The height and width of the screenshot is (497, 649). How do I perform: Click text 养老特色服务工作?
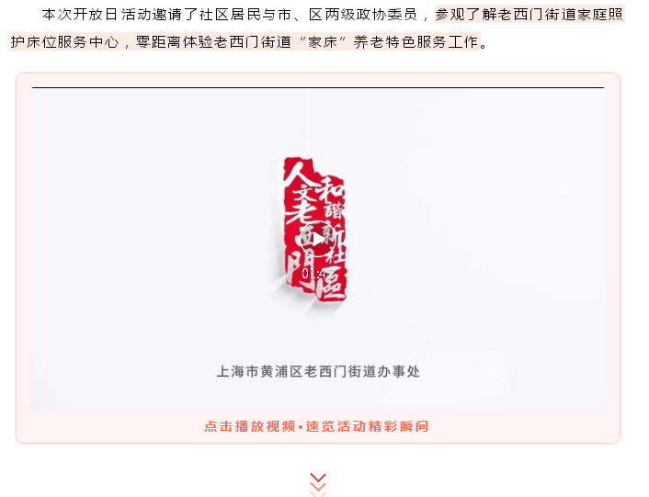point(416,41)
